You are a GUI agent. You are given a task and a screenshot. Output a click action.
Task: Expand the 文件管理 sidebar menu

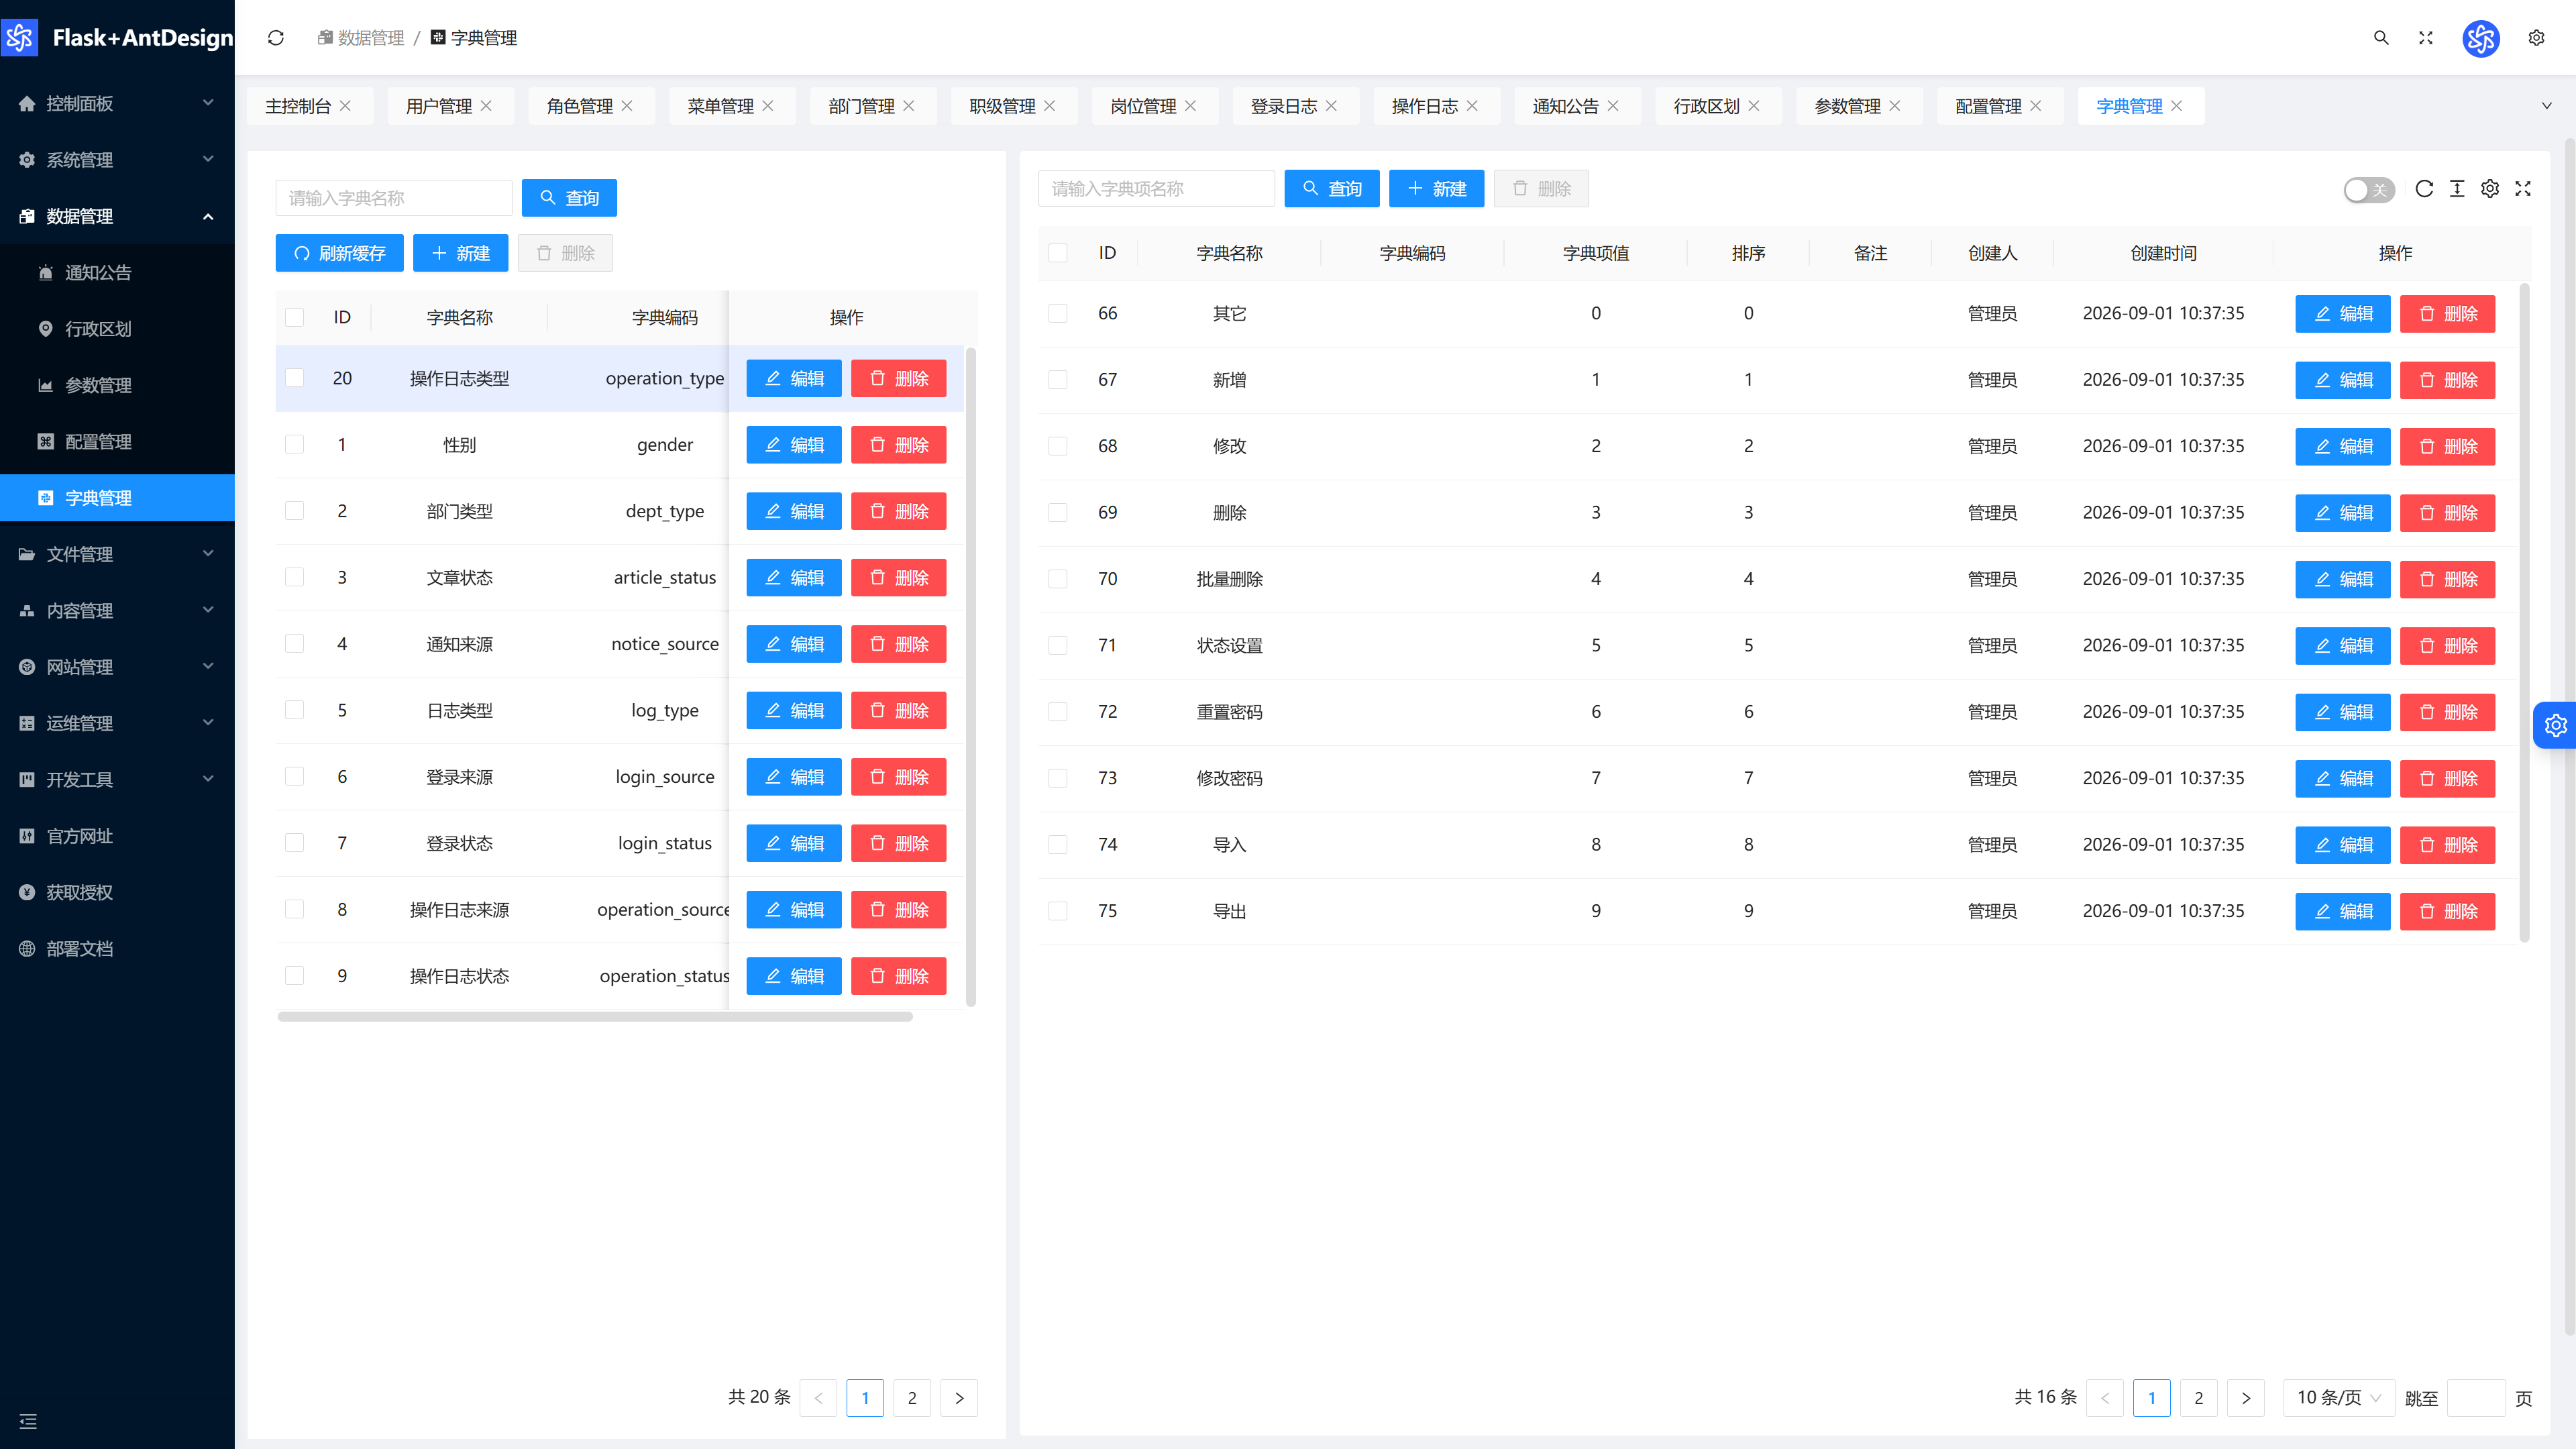click(x=117, y=554)
